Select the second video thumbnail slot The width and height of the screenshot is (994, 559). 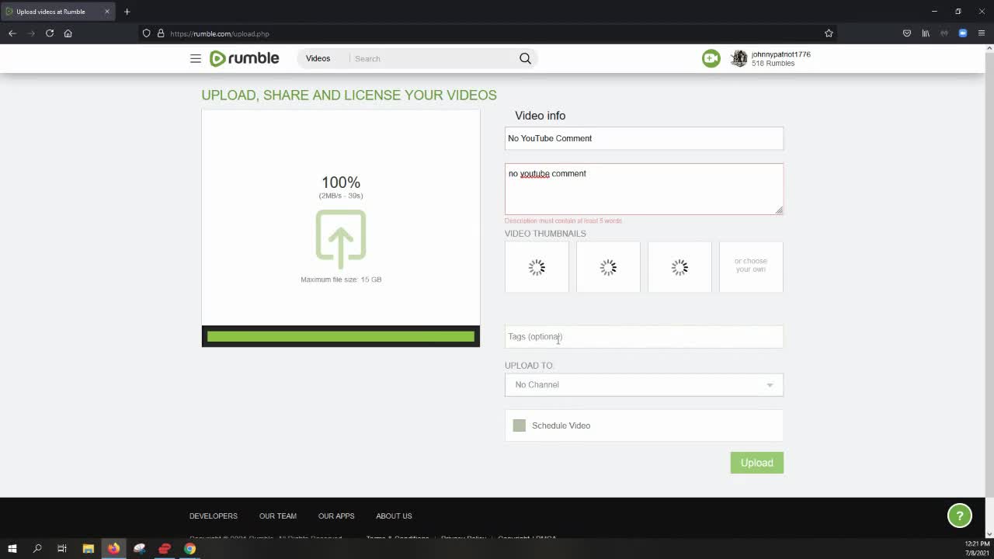pos(608,267)
